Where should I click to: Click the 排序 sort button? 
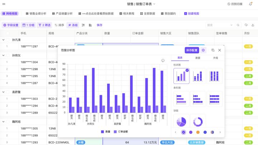coord(59,25)
